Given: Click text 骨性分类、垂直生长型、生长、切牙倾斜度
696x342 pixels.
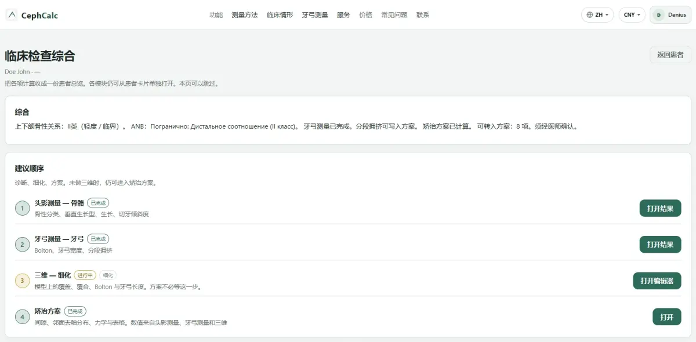Looking at the screenshot, I should (x=92, y=214).
